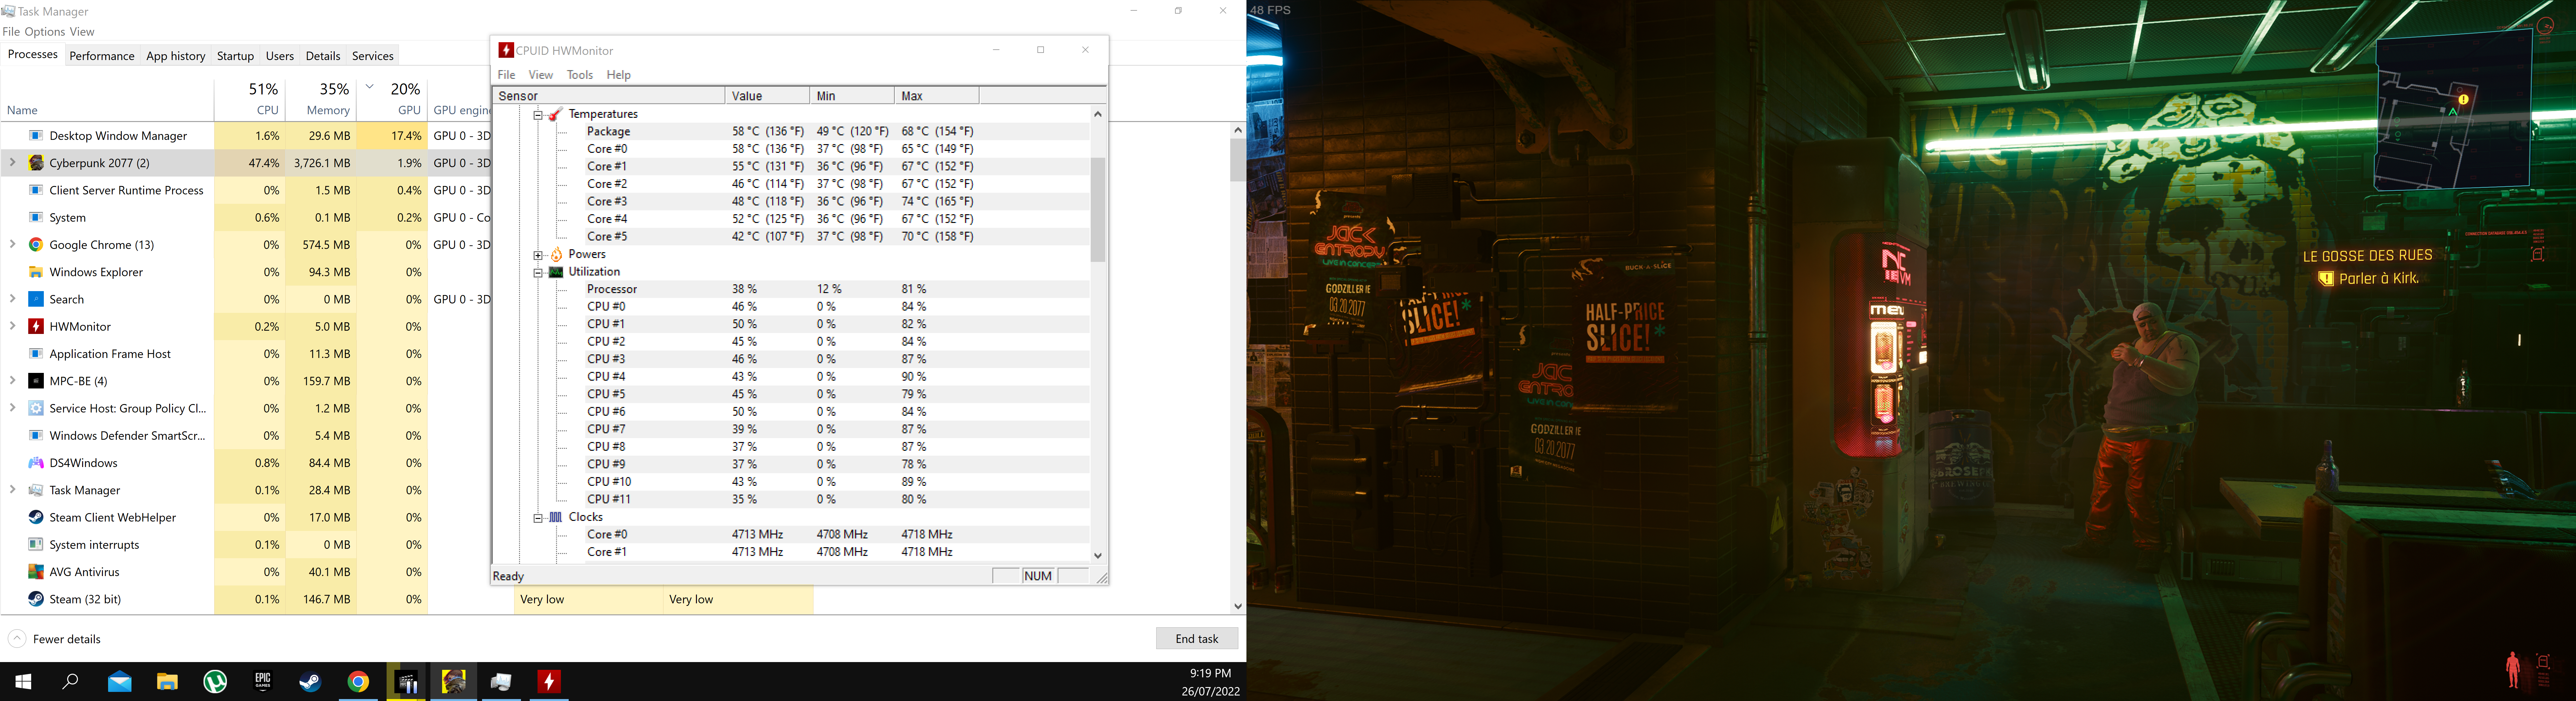Click the Parler à Kirk objective in game
The width and height of the screenshot is (2576, 701).
(2369, 279)
